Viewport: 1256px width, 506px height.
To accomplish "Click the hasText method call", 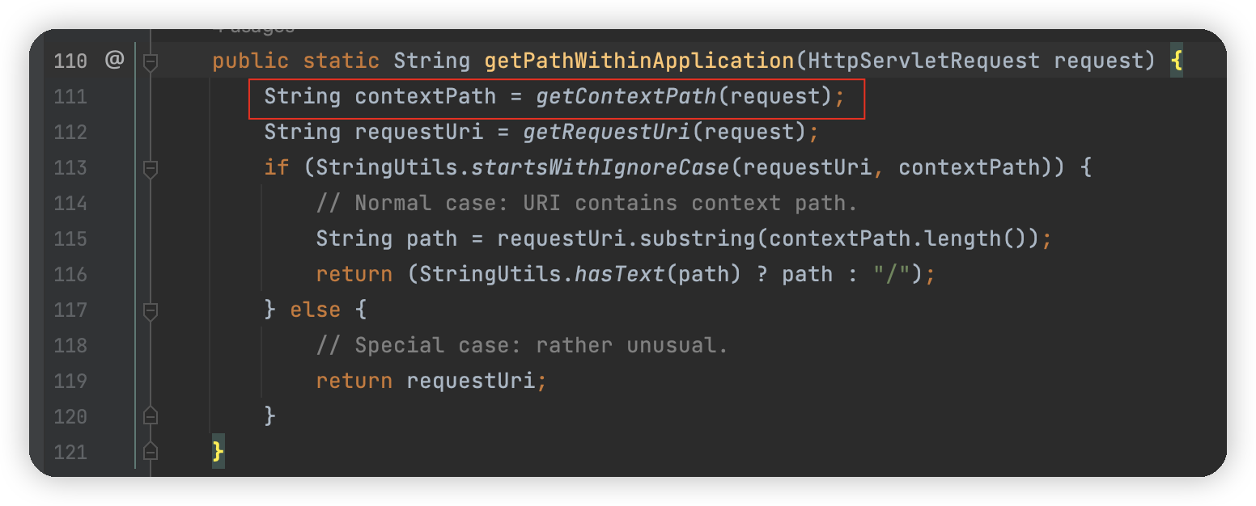I will click(x=619, y=274).
